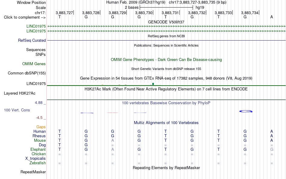
Task: Click position label 3,883,731 on ruler
Action: 170,13
